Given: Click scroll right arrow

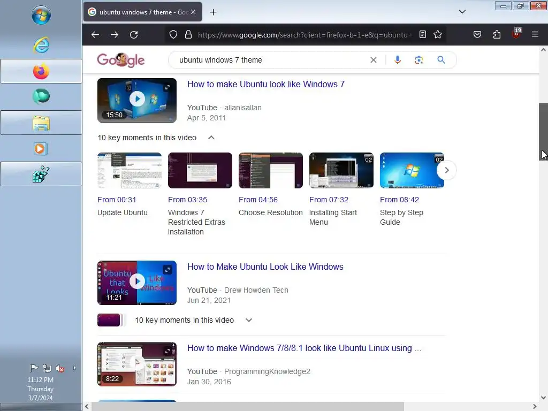Looking at the screenshot, I should click(535, 407).
